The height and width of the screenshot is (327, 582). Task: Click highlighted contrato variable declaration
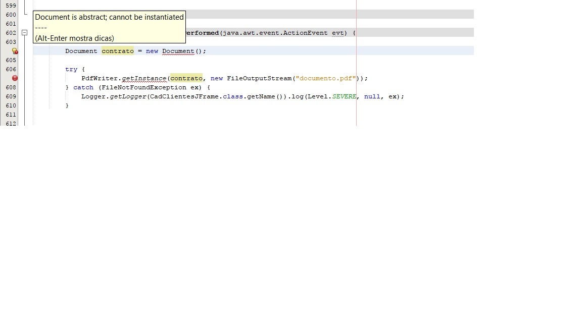(118, 51)
